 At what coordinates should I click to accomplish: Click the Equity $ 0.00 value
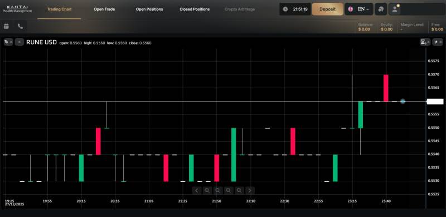tap(386, 30)
